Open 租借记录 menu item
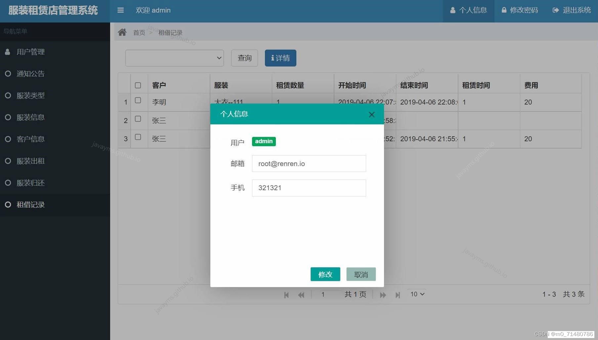The image size is (598, 340). (55, 204)
